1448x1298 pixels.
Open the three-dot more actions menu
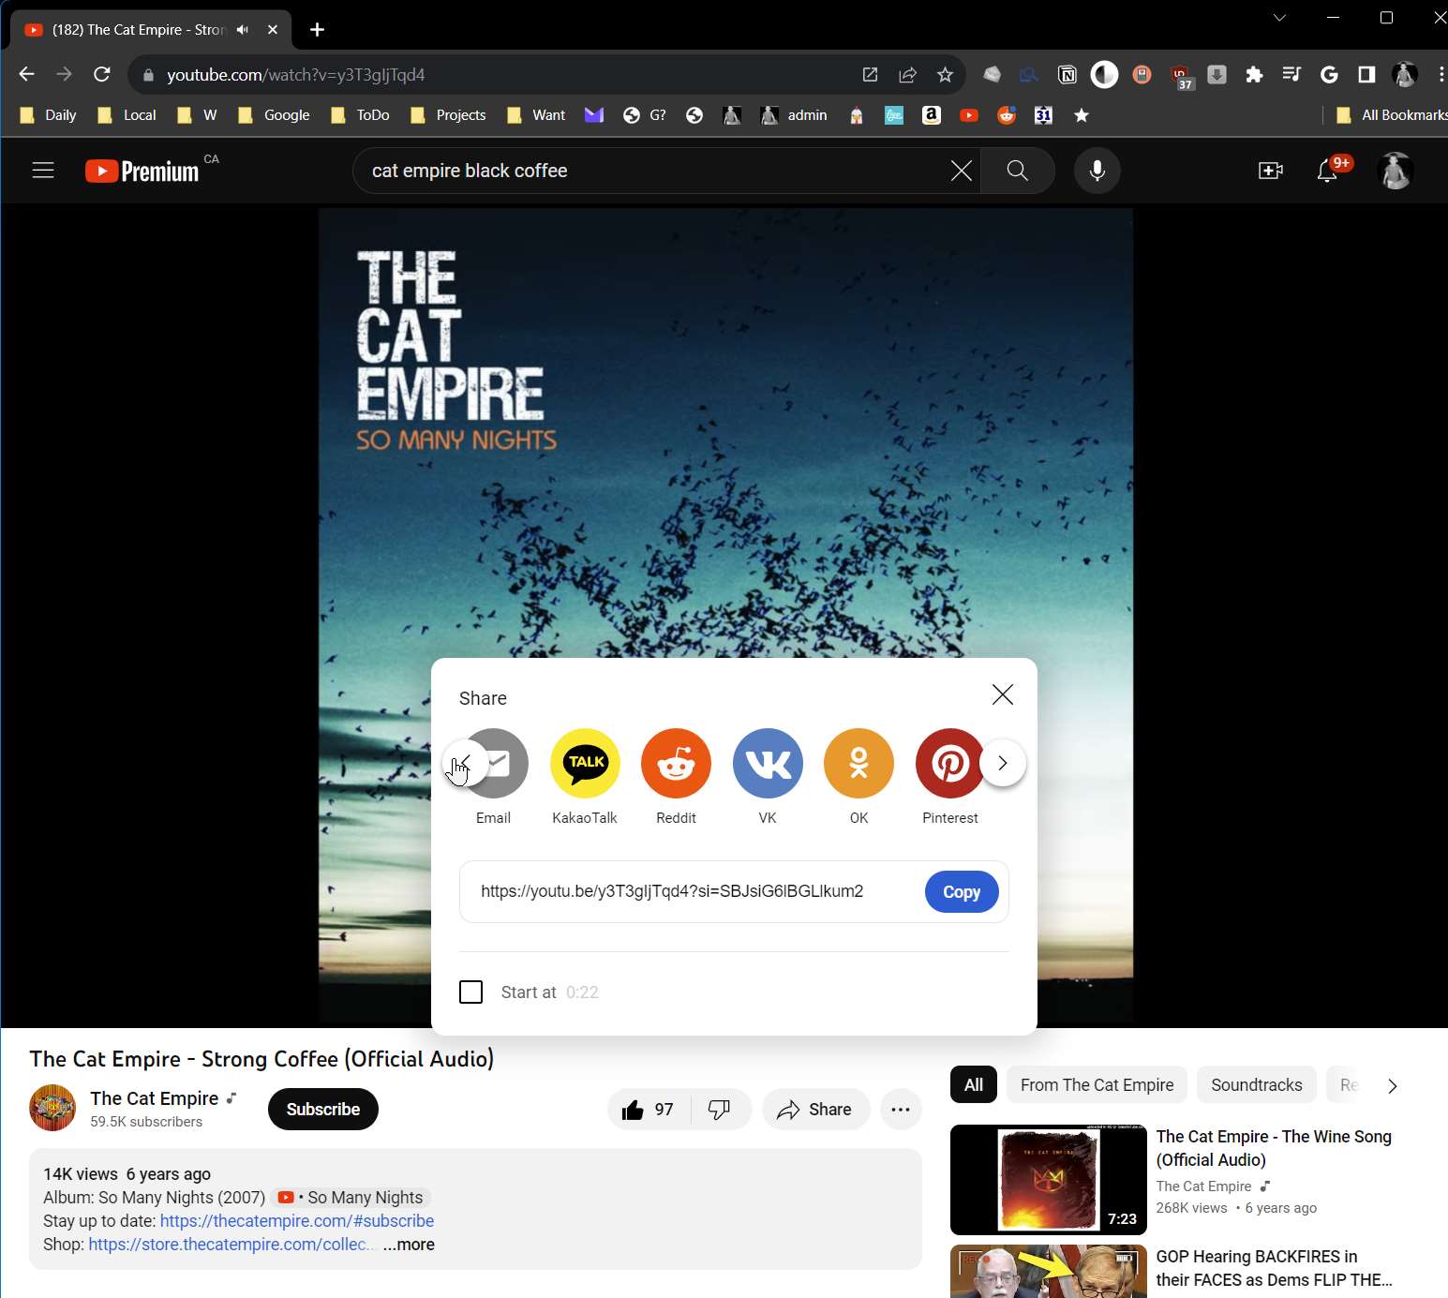(901, 1110)
